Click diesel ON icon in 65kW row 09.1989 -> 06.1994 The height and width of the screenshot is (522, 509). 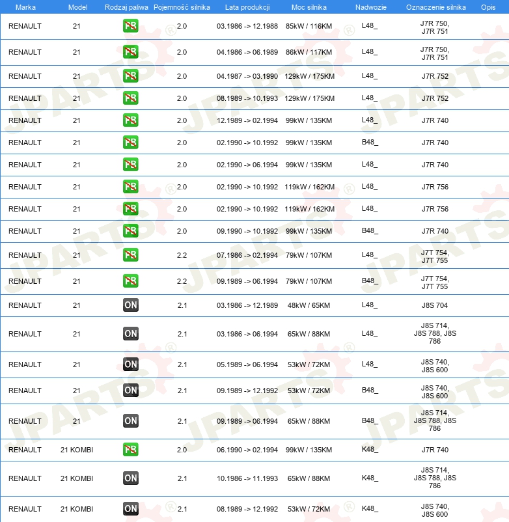[x=130, y=421]
